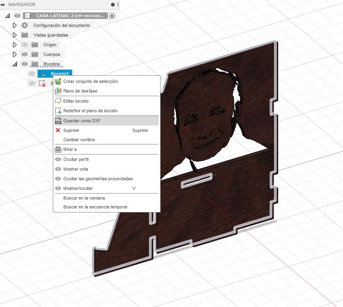Choose Ocultar las geometrías proyectadas
The width and height of the screenshot is (343, 307).
point(107,179)
